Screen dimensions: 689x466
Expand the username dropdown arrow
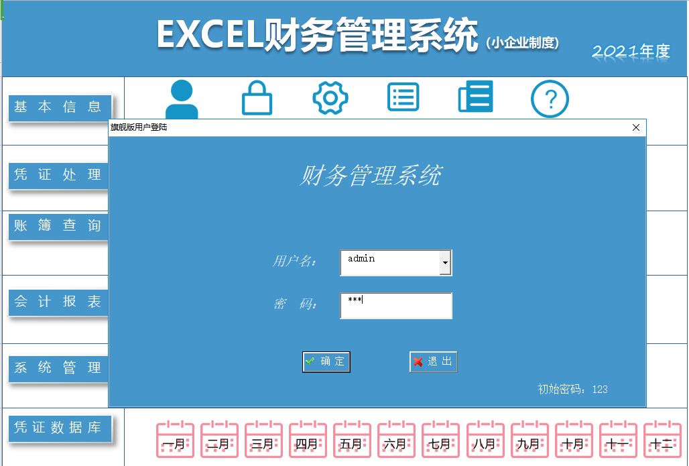(x=445, y=262)
